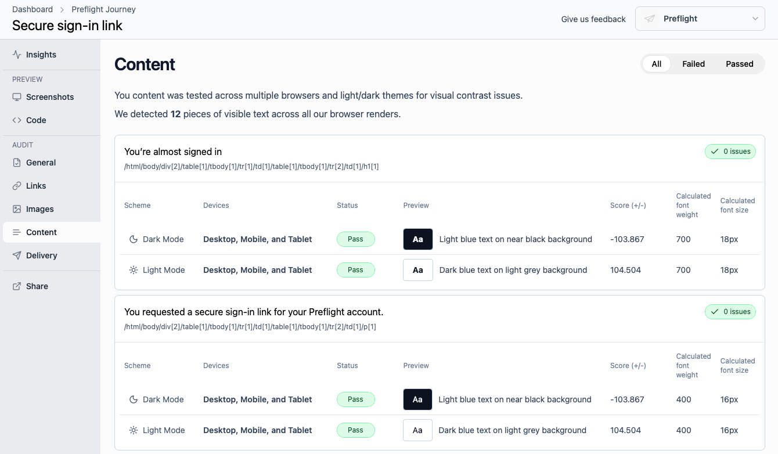Select the Images audit icon
This screenshot has width=778, height=454.
tap(17, 209)
